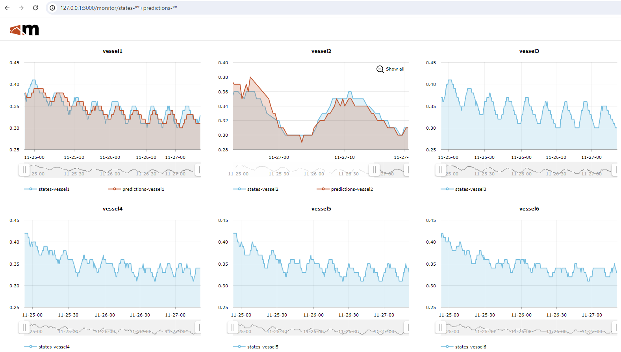Grab left range handle of vessel2 scrollbar
Screen dimensions: 621x352
[x=374, y=170]
